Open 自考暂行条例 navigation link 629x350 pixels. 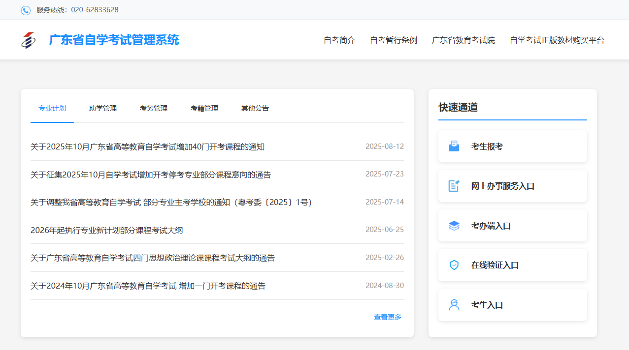tap(393, 40)
